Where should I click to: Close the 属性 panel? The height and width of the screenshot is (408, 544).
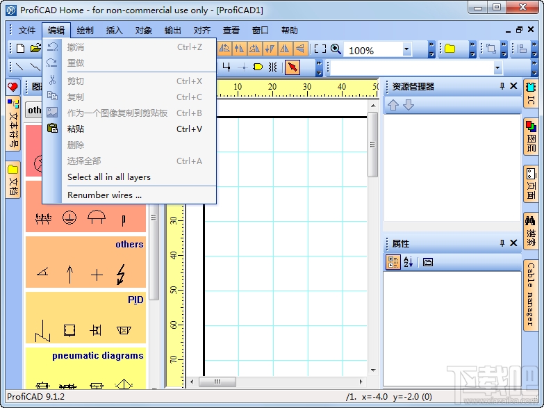point(514,243)
